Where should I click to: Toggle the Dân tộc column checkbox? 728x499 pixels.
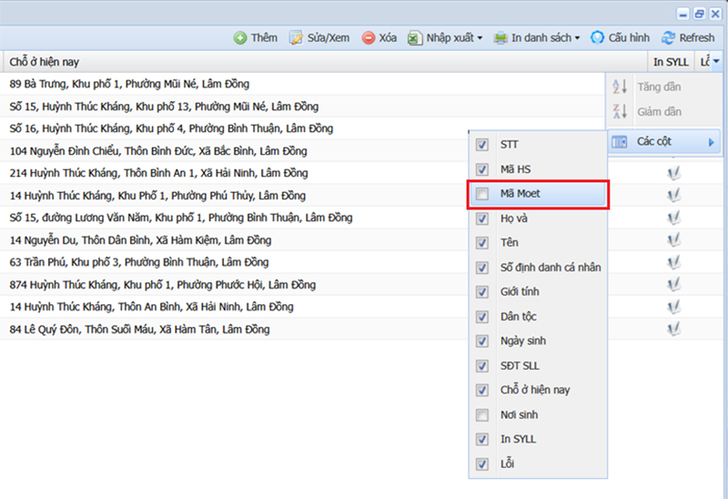pyautogui.click(x=482, y=317)
